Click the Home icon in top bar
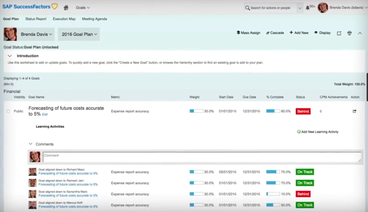 [66, 7]
